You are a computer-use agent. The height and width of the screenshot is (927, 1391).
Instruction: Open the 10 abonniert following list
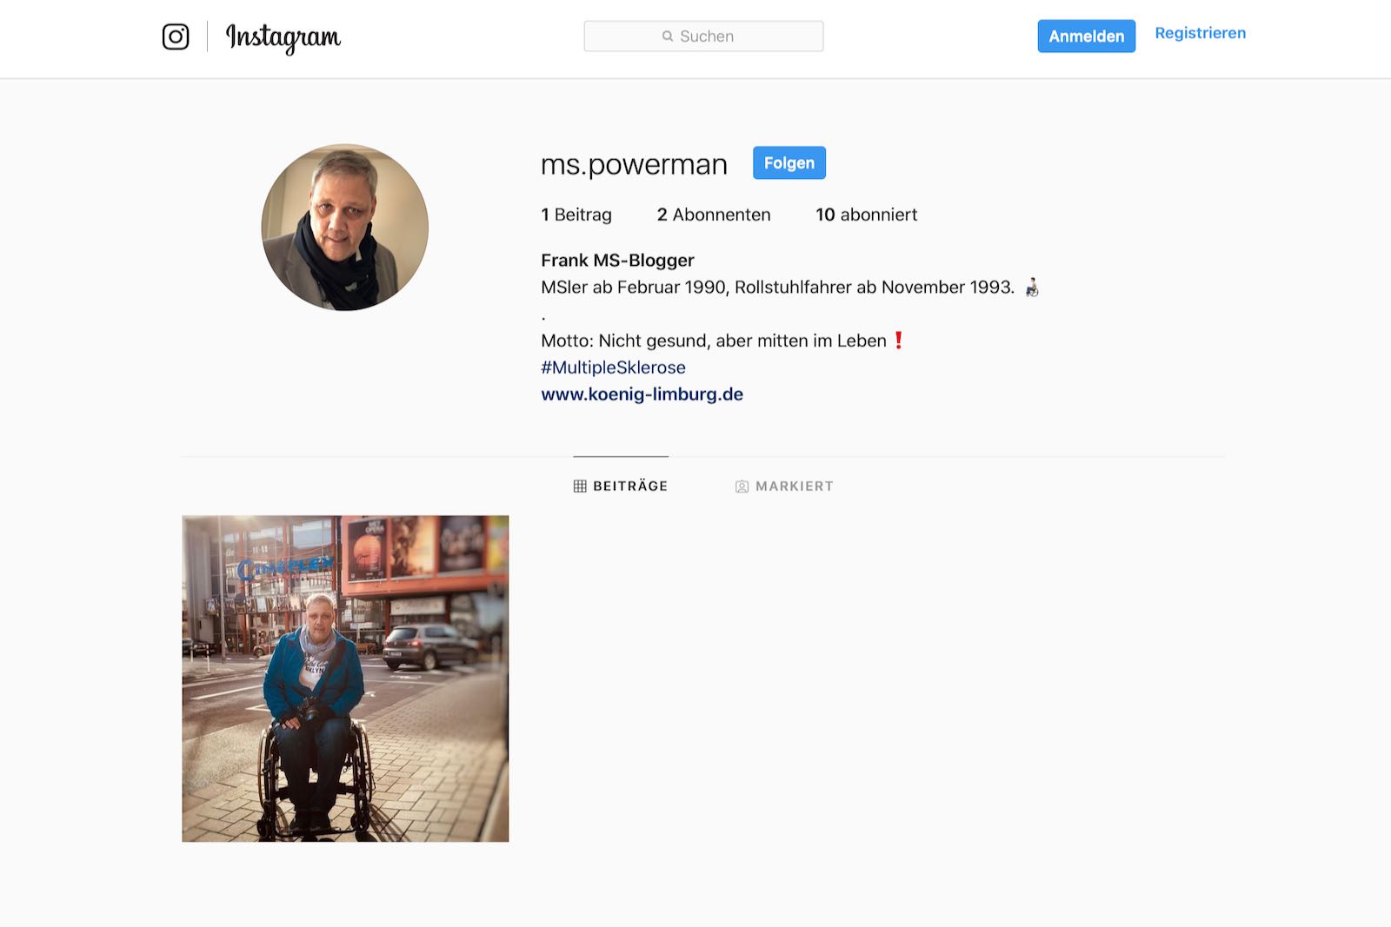click(866, 215)
